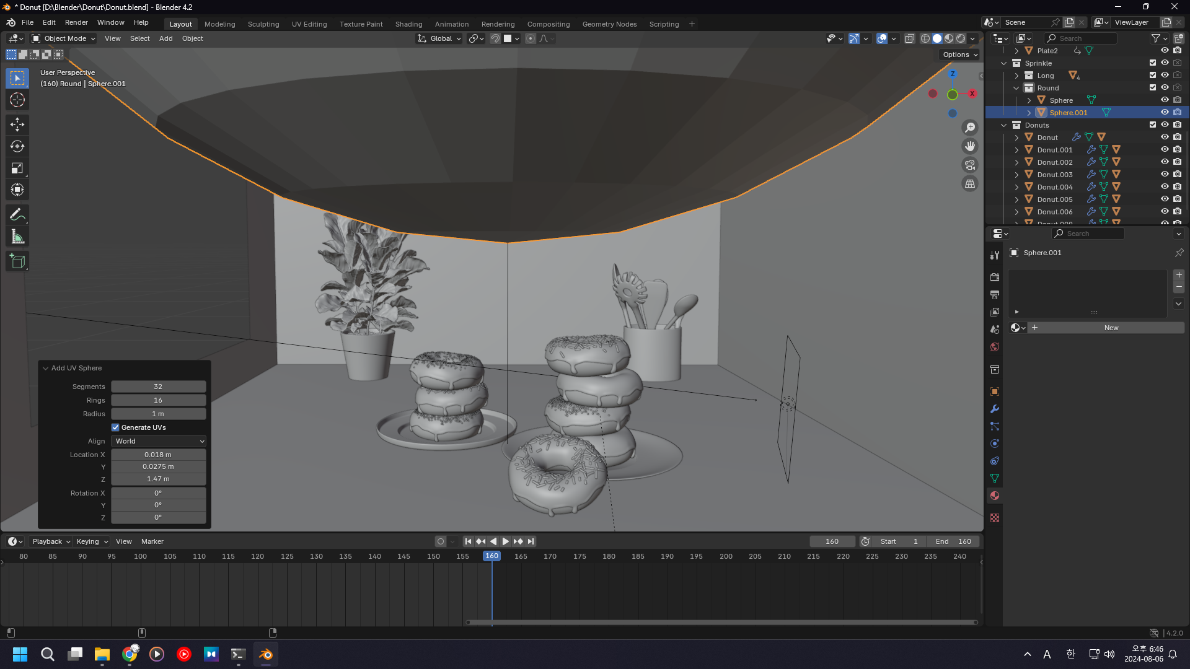Select the Scale tool
This screenshot has height=669, width=1190.
[x=17, y=168]
